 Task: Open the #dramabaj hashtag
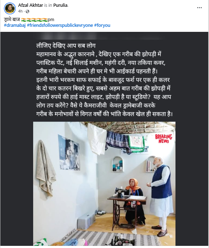click(x=15, y=25)
